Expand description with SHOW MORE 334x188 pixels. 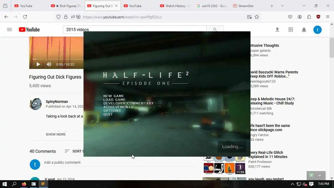pyautogui.click(x=56, y=134)
